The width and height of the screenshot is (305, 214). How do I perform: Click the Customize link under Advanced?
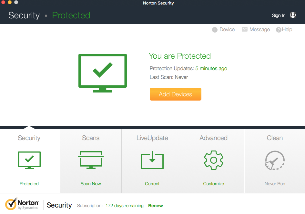pyautogui.click(x=214, y=184)
